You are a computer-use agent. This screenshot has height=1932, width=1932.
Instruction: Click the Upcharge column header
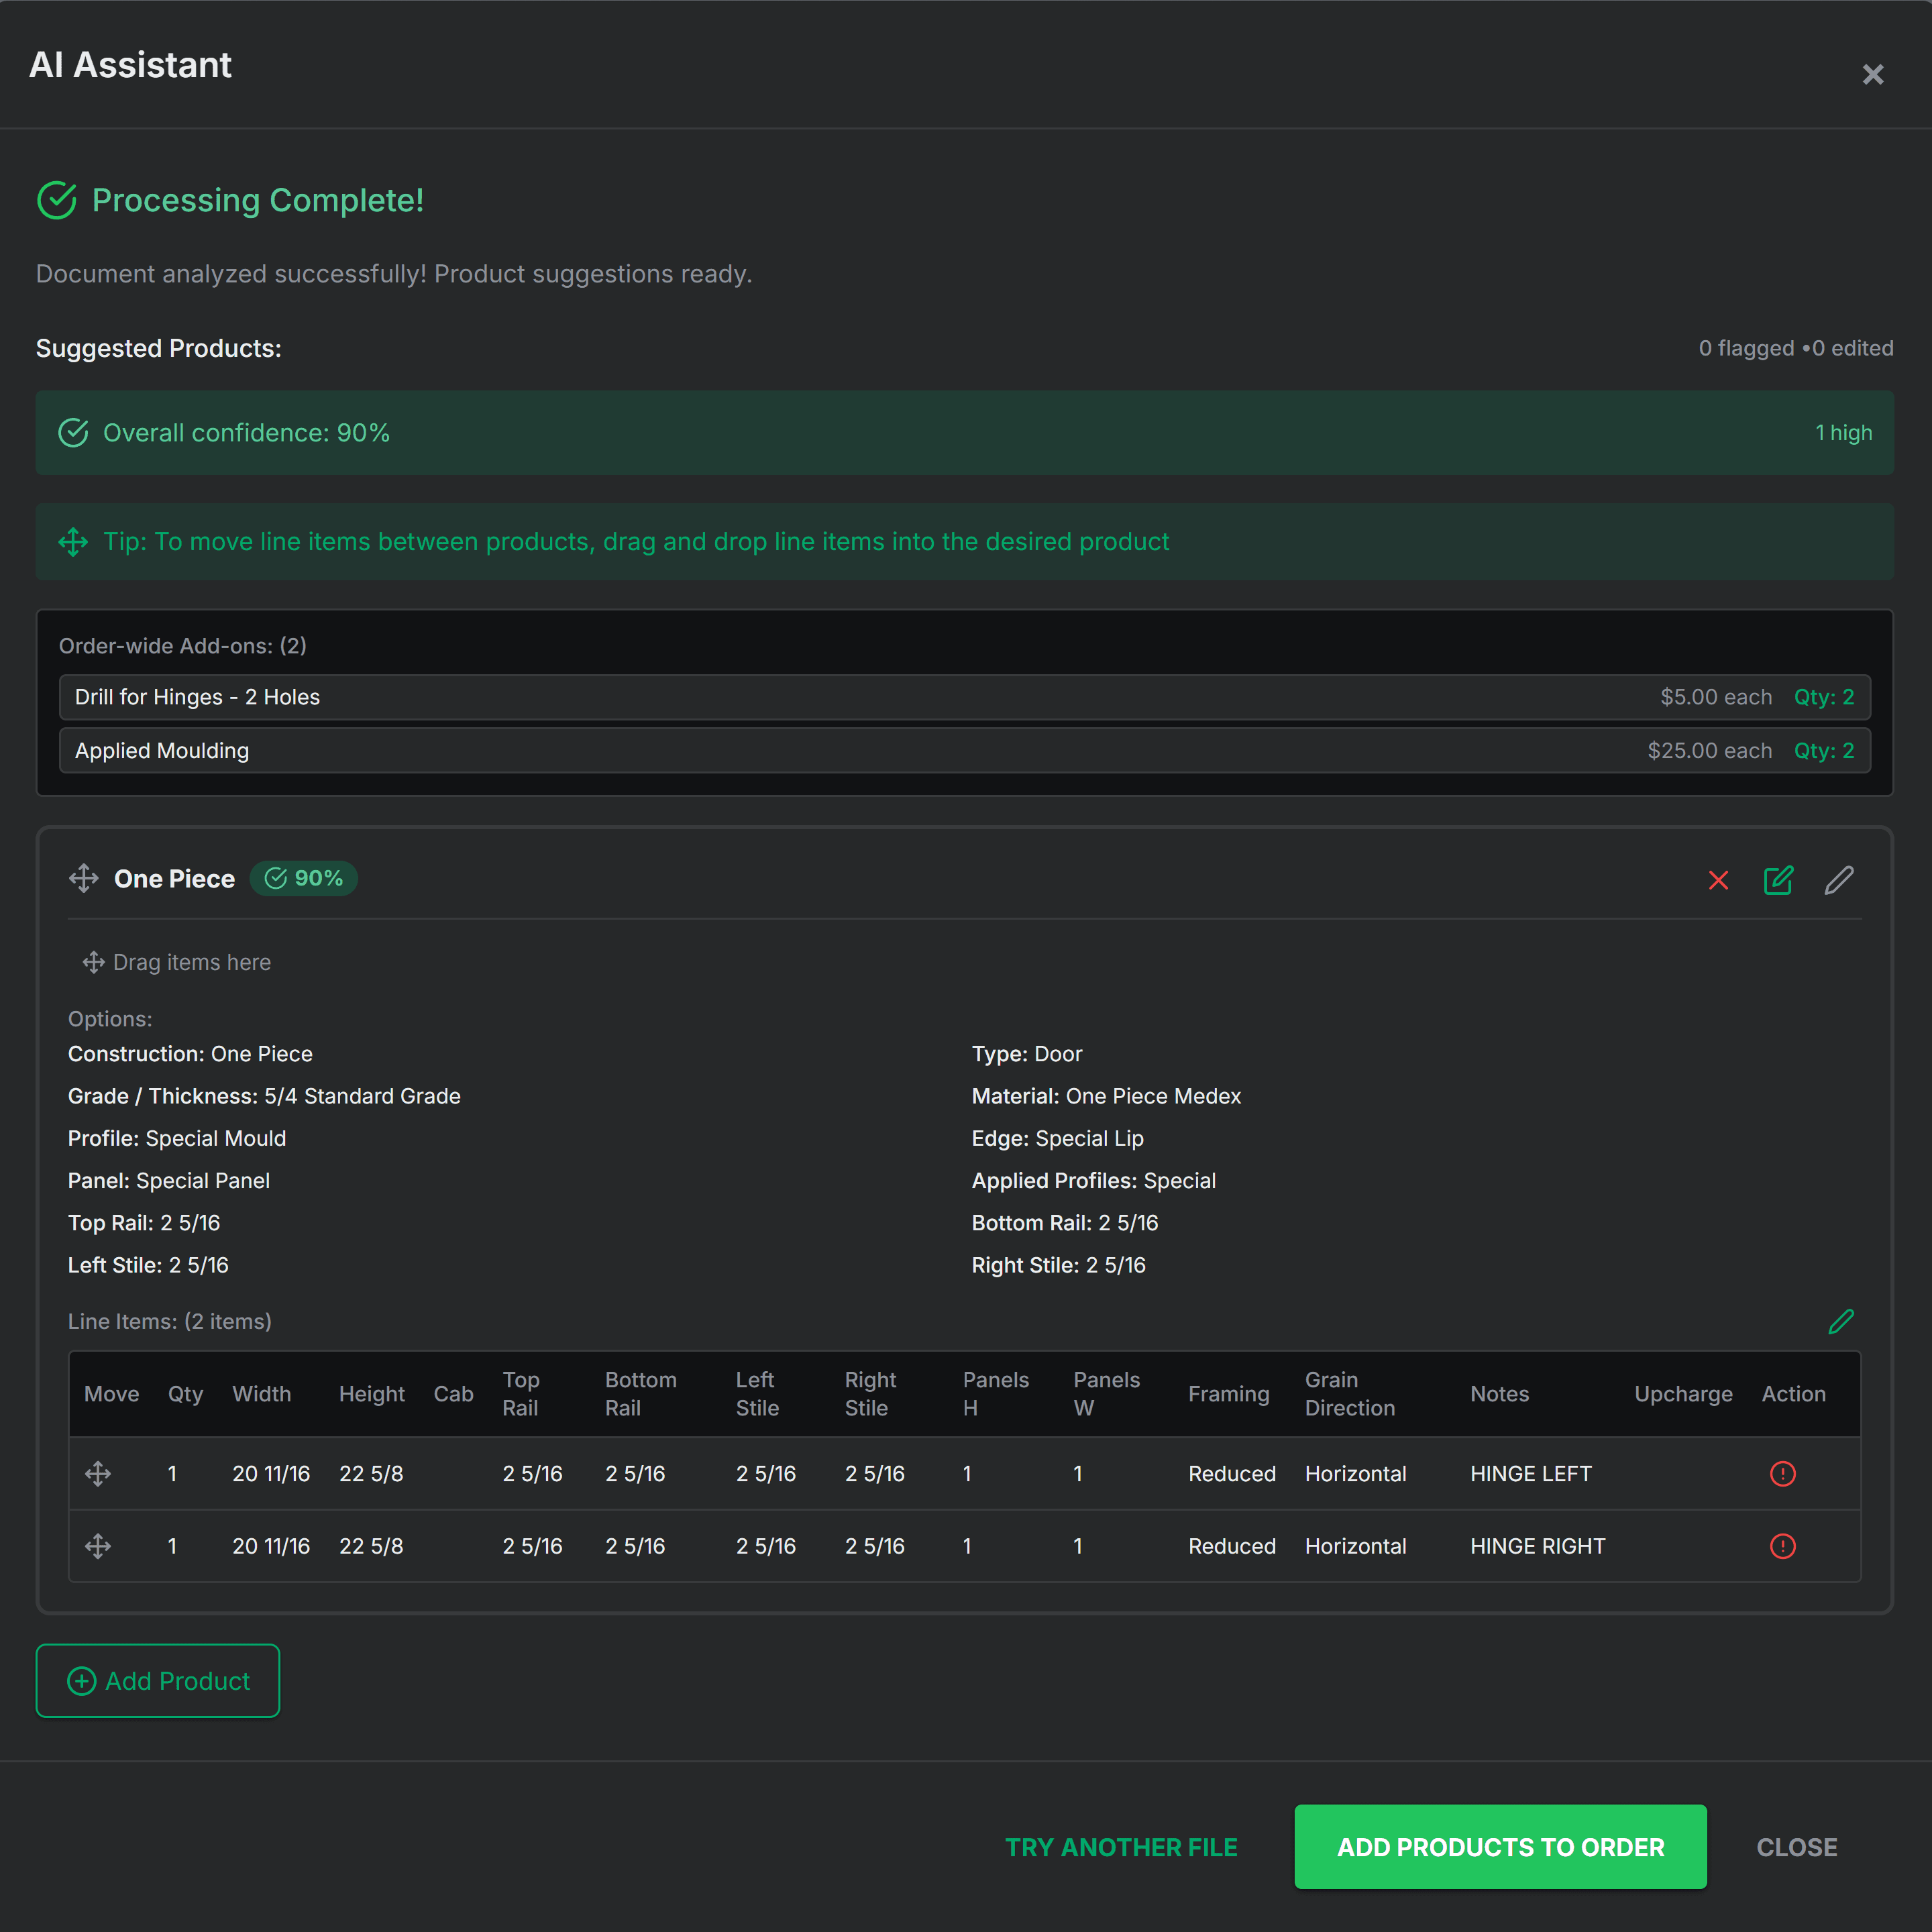(x=1683, y=1394)
